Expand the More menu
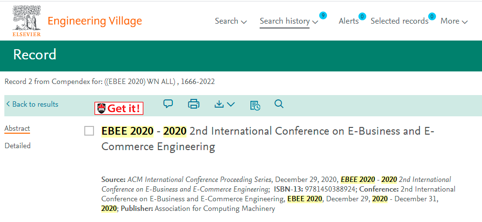This screenshot has height=222, width=482. pos(454,21)
